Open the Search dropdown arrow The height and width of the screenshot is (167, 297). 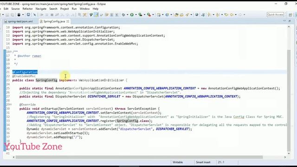(x=191, y=14)
